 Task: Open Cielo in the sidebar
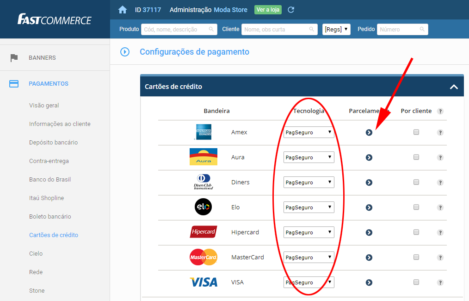pyautogui.click(x=36, y=254)
